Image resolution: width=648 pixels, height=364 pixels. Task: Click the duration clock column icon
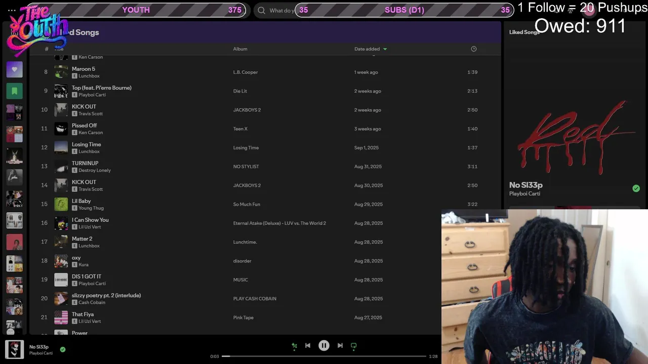(474, 49)
